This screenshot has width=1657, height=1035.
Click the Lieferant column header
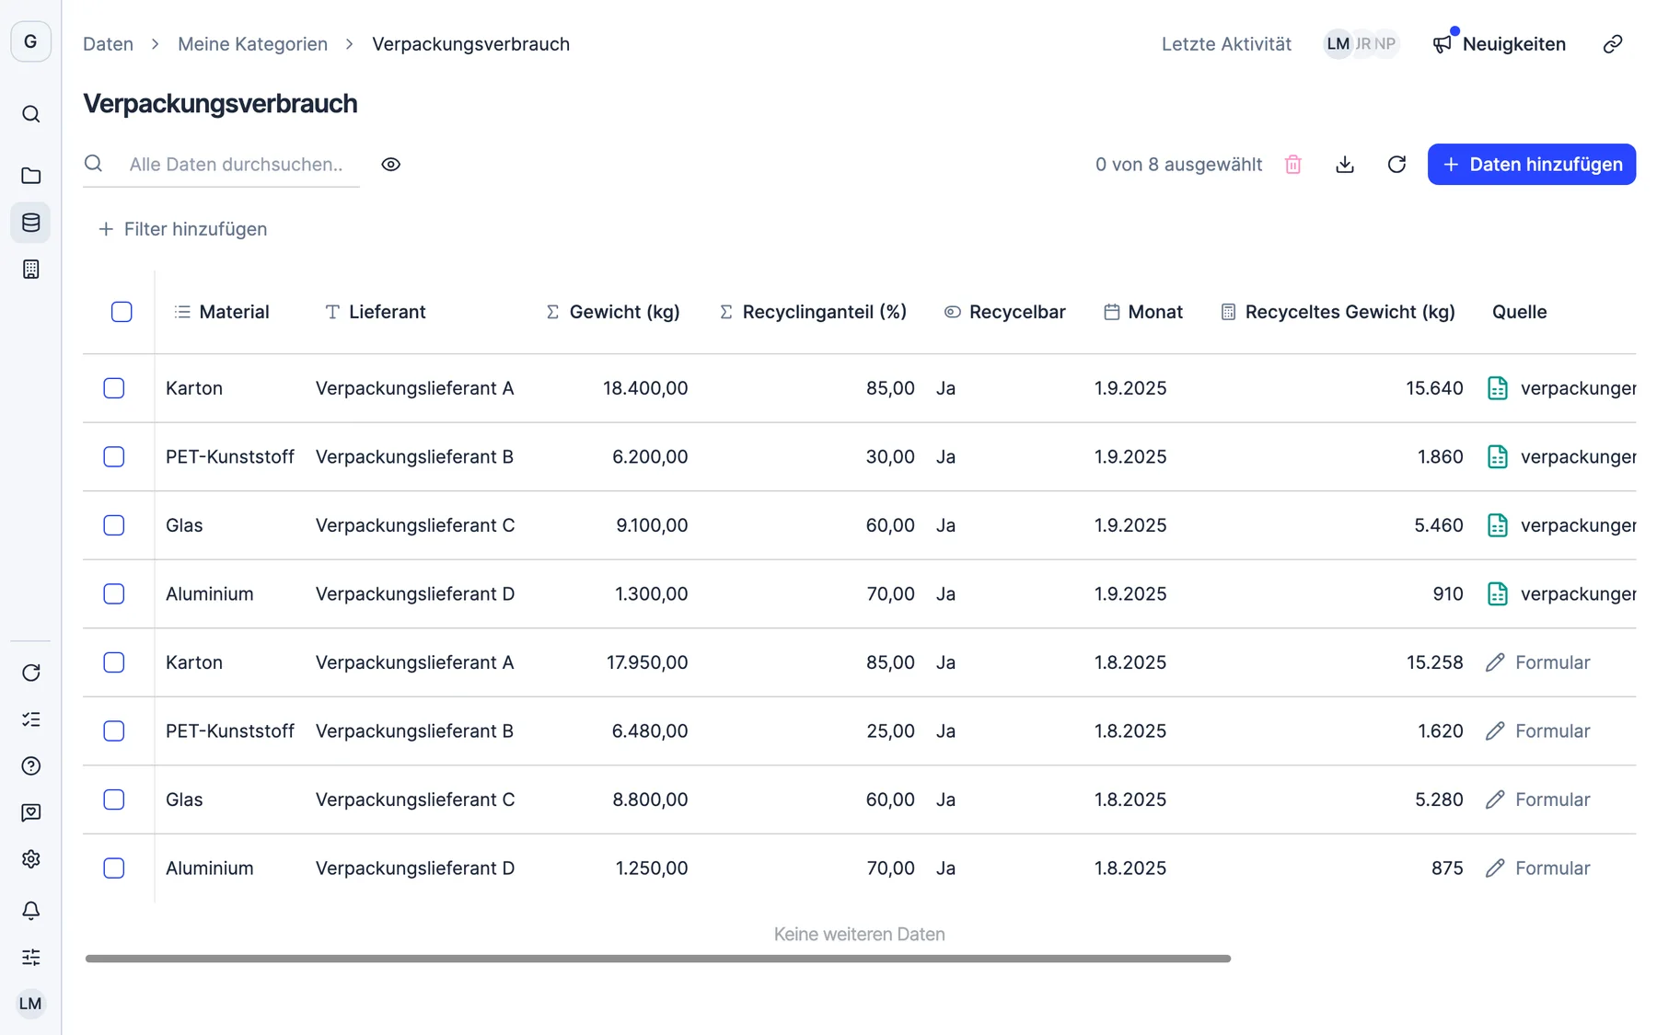[376, 312]
